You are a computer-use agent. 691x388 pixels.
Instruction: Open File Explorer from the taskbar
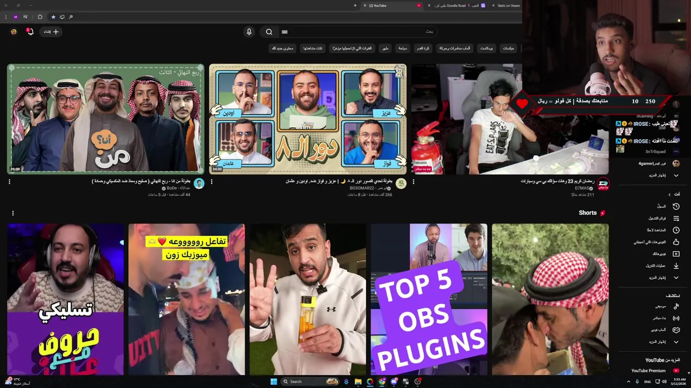358,382
